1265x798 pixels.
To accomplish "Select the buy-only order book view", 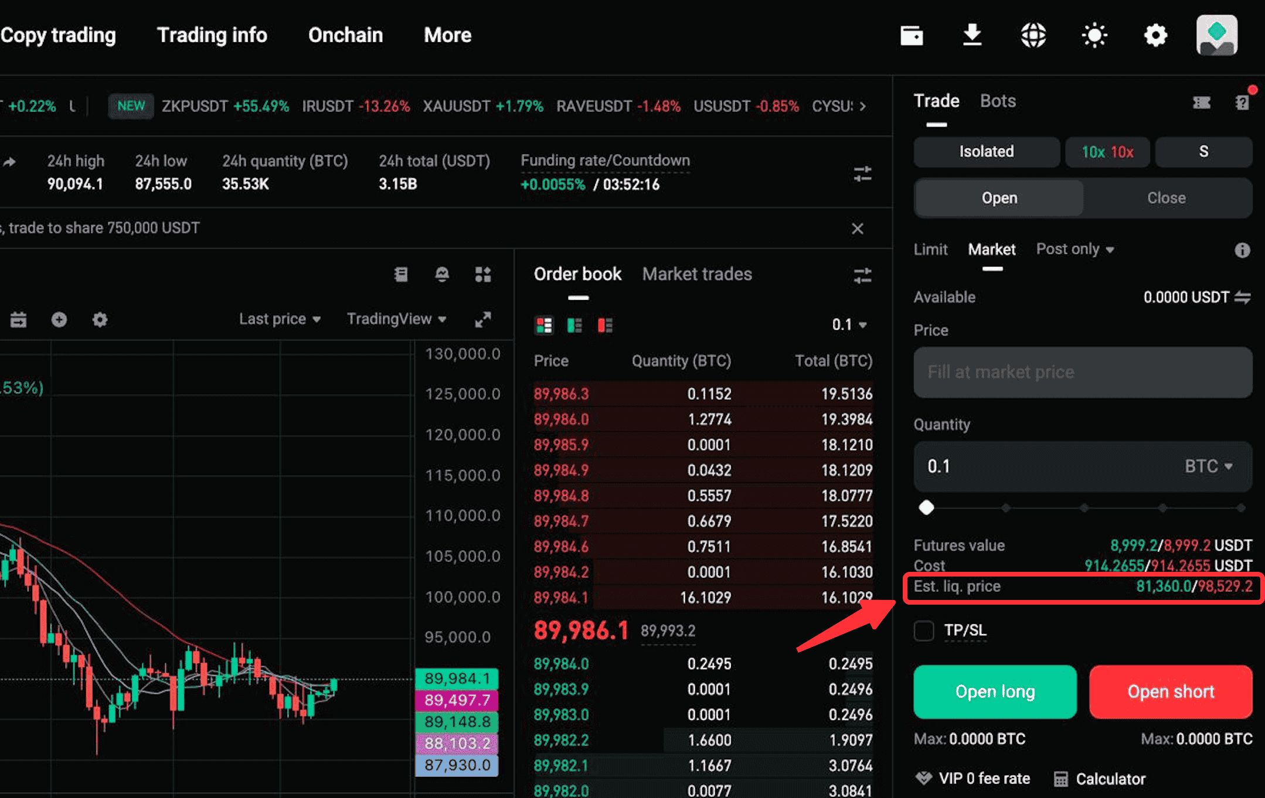I will pos(574,325).
